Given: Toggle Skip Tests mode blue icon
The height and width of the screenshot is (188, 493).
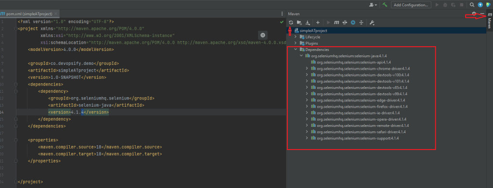Looking at the screenshot, I should coord(353,22).
